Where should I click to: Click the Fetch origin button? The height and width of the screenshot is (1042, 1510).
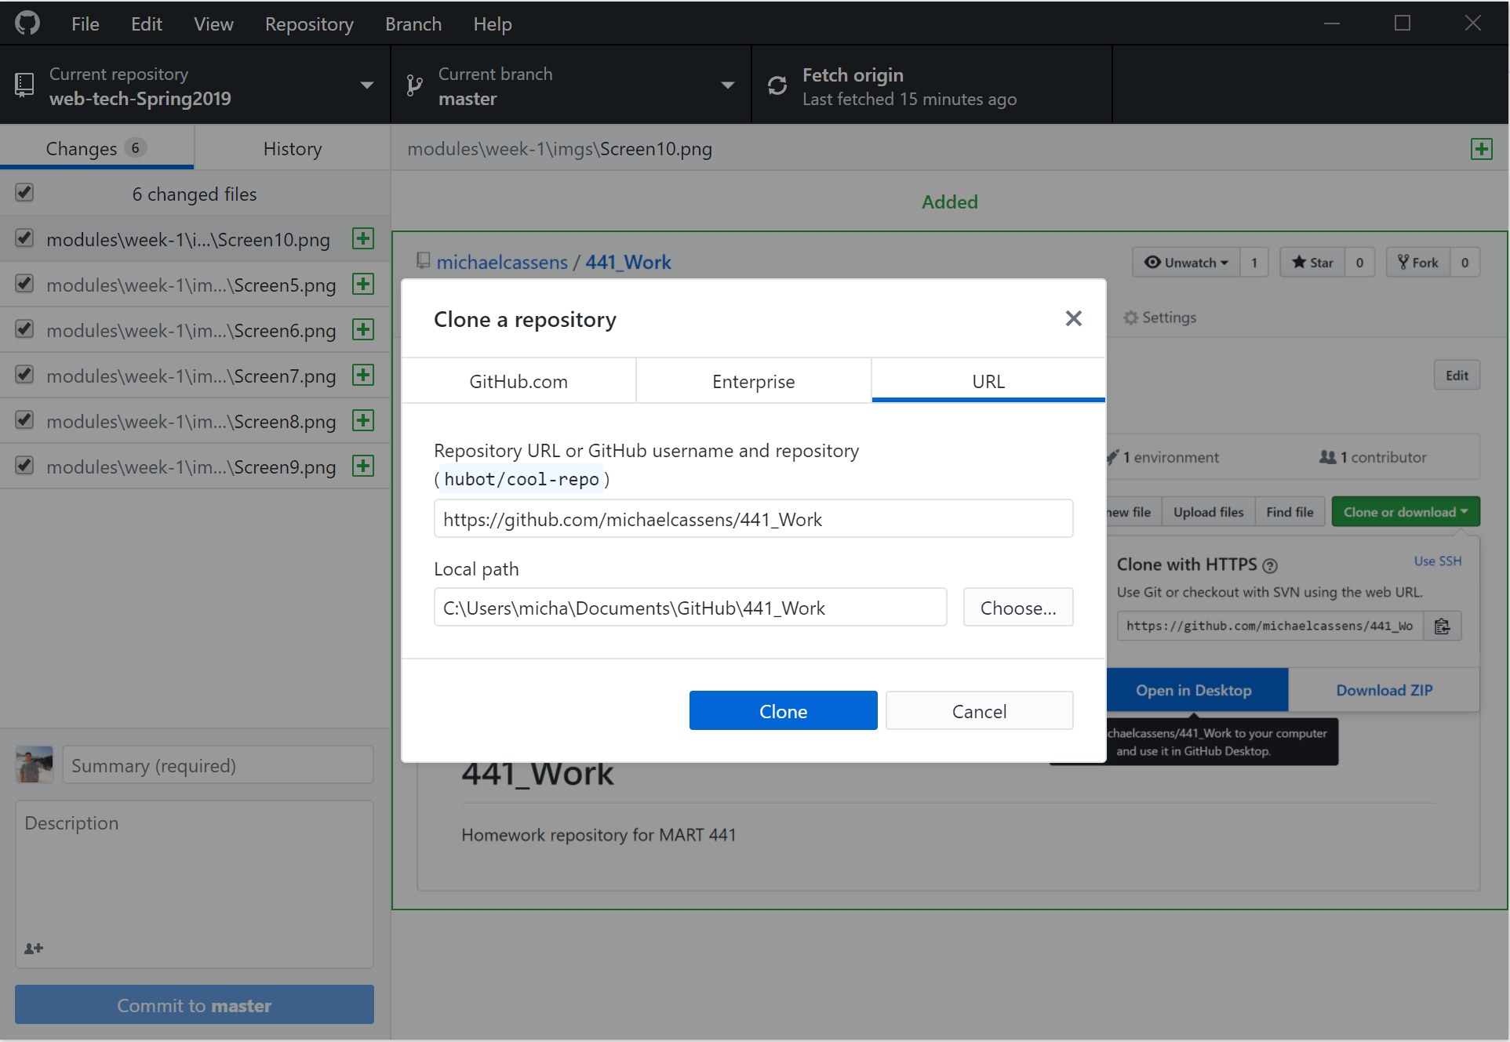point(932,85)
